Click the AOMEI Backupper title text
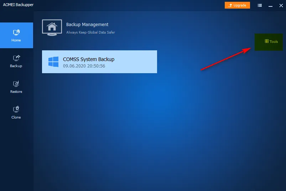Screen dimensions: 286x191 [x=18, y=5]
